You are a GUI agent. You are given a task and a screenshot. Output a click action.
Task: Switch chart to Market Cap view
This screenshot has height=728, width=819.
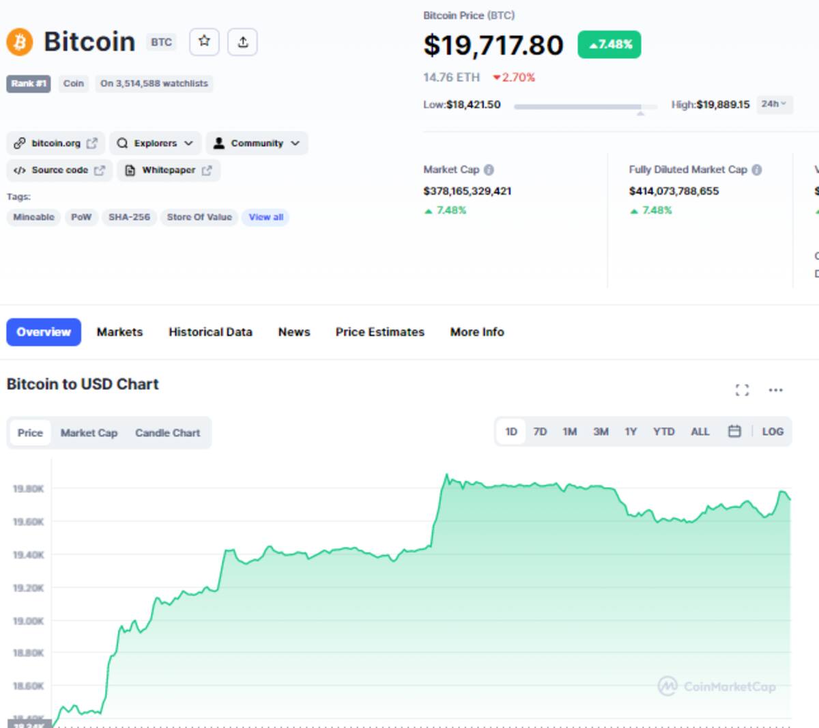click(89, 432)
